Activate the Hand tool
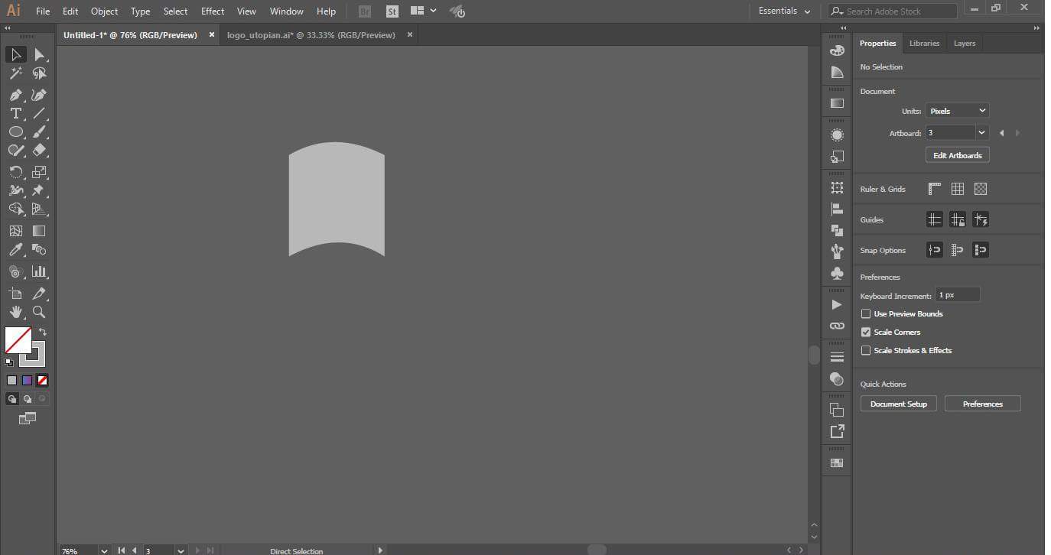The height and width of the screenshot is (555, 1051). coord(15,312)
